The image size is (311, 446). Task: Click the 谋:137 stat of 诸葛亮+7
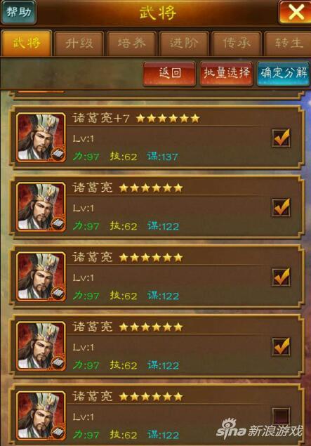pyautogui.click(x=162, y=157)
